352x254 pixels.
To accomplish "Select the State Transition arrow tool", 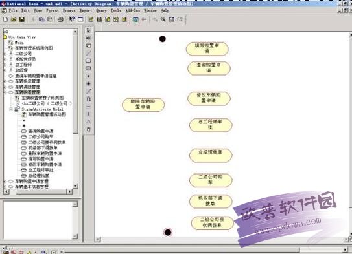I will [88, 91].
